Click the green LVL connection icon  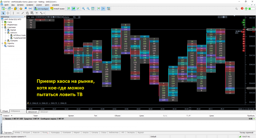tap(246, 9)
